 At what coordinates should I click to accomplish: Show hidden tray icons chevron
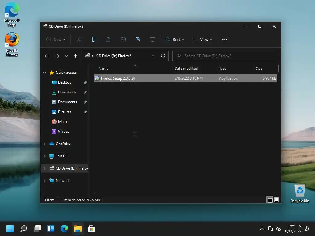pyautogui.click(x=262, y=229)
